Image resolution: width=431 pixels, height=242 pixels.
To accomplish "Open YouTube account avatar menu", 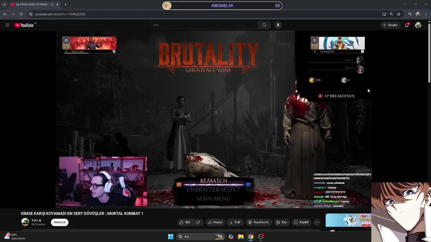I will click(418, 25).
